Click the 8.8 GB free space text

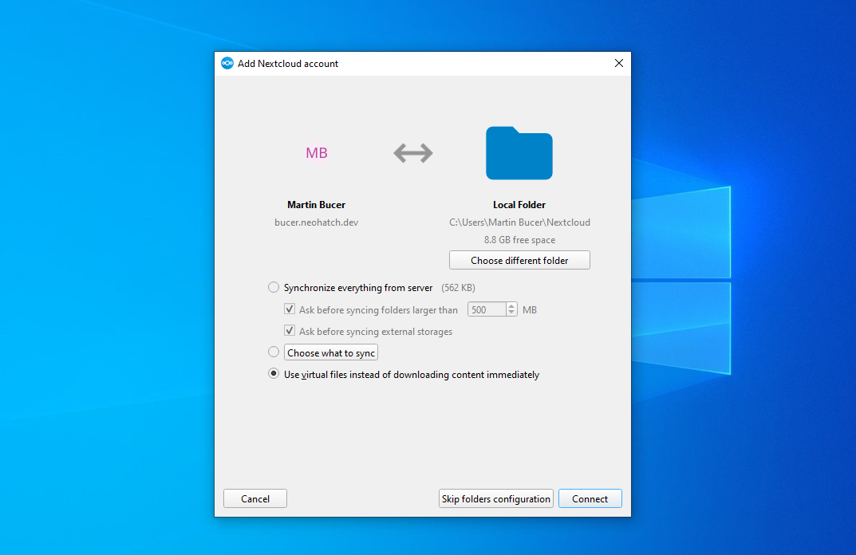click(519, 239)
